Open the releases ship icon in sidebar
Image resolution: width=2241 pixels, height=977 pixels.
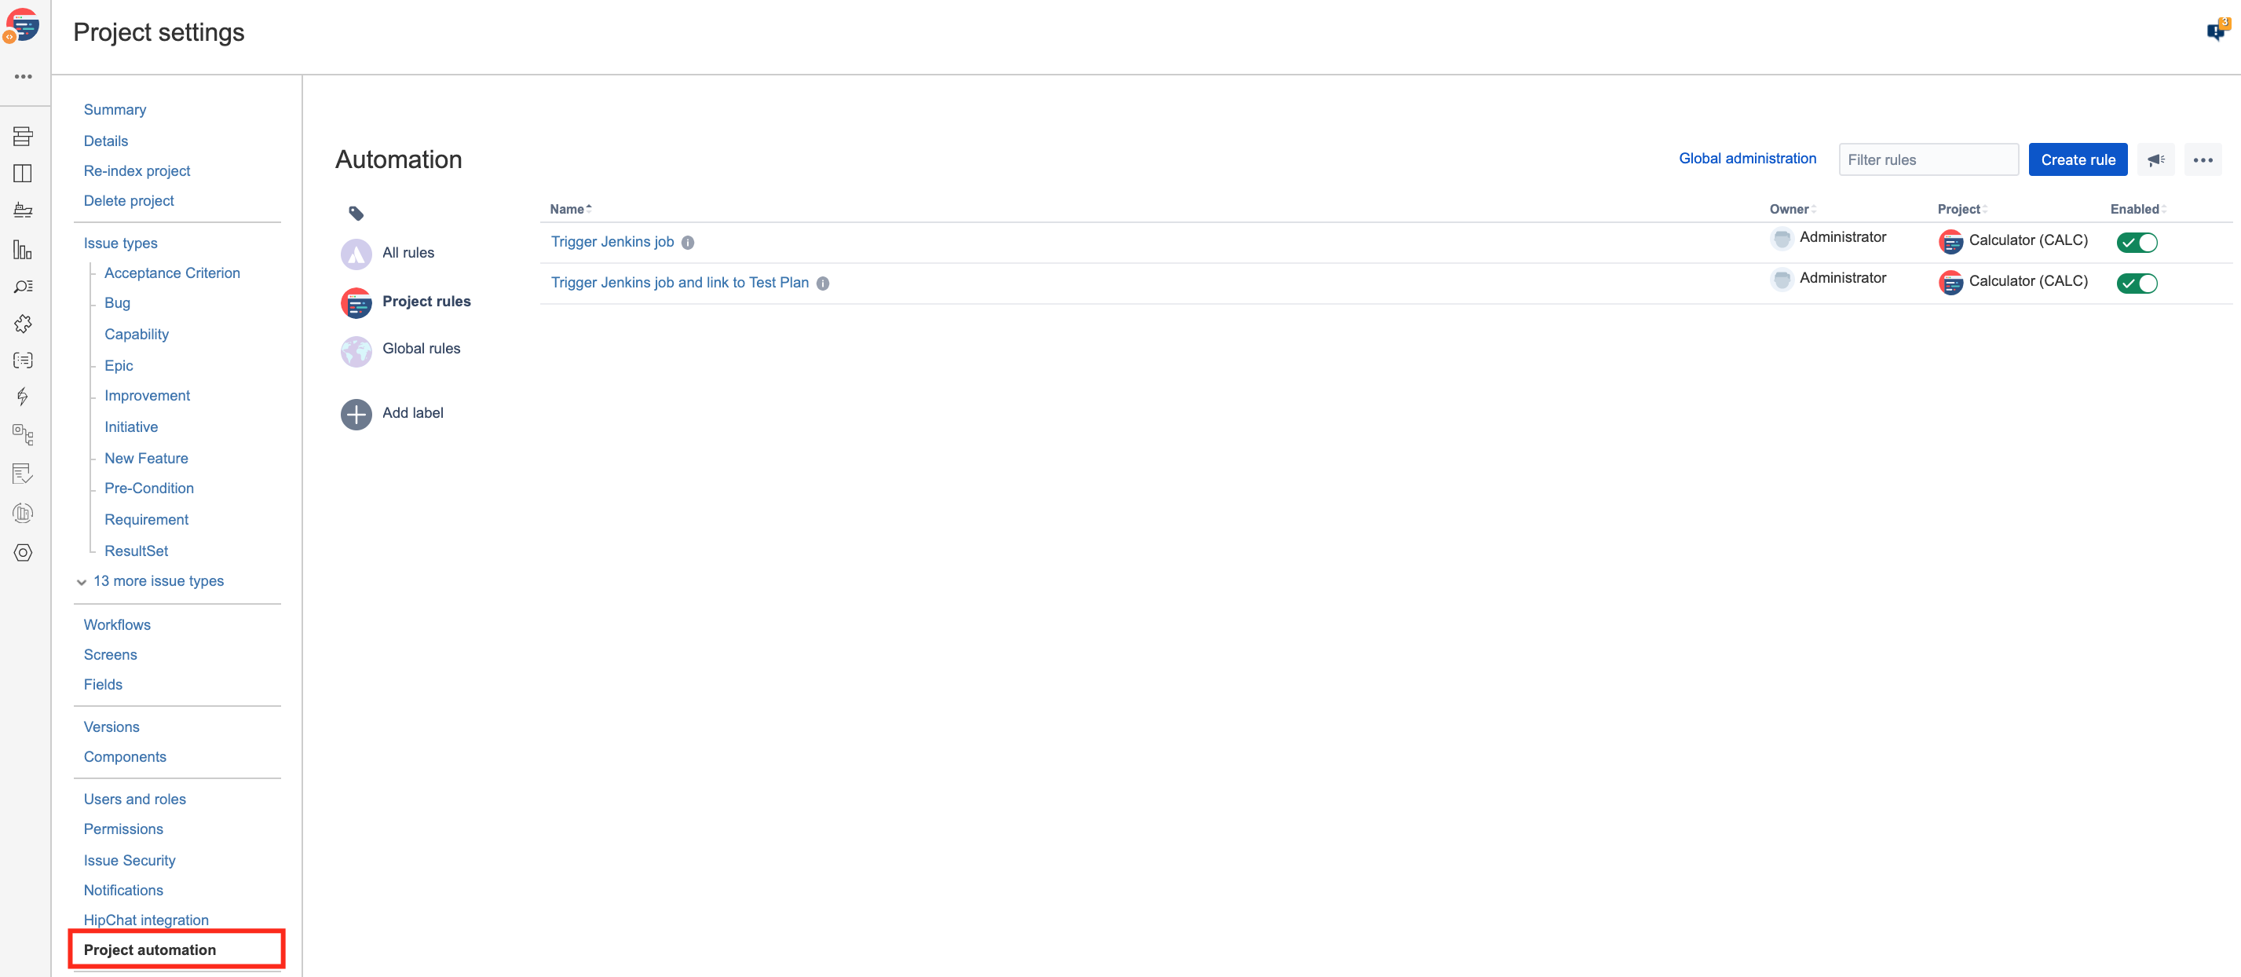coord(24,210)
